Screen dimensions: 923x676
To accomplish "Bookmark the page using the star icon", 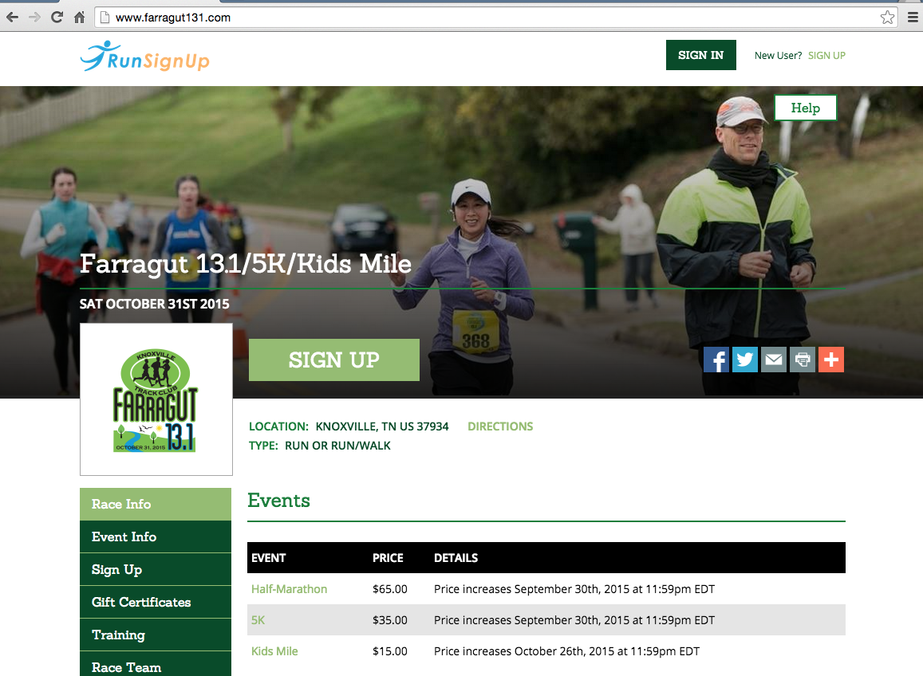I will point(887,16).
